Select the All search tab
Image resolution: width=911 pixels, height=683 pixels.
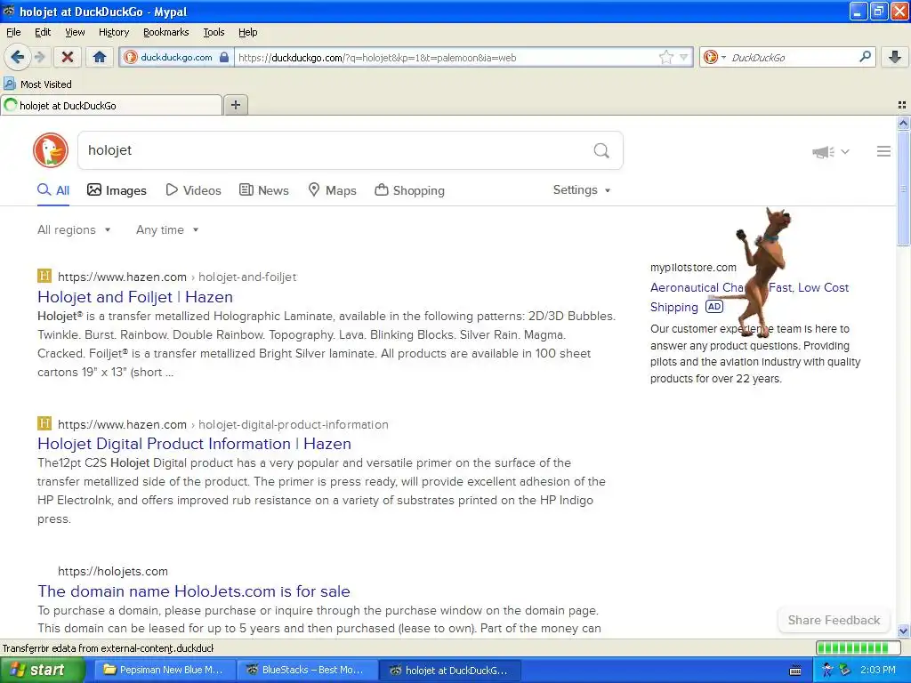click(x=53, y=190)
